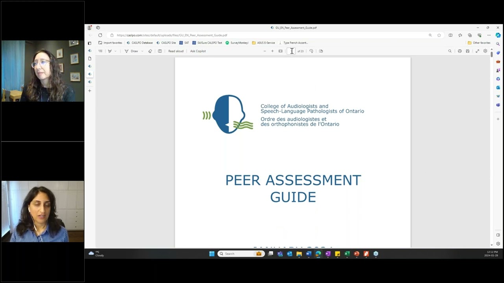Viewport: 504px width, 283px height.
Task: Click the PDF two-page view icon
Action: click(321, 51)
